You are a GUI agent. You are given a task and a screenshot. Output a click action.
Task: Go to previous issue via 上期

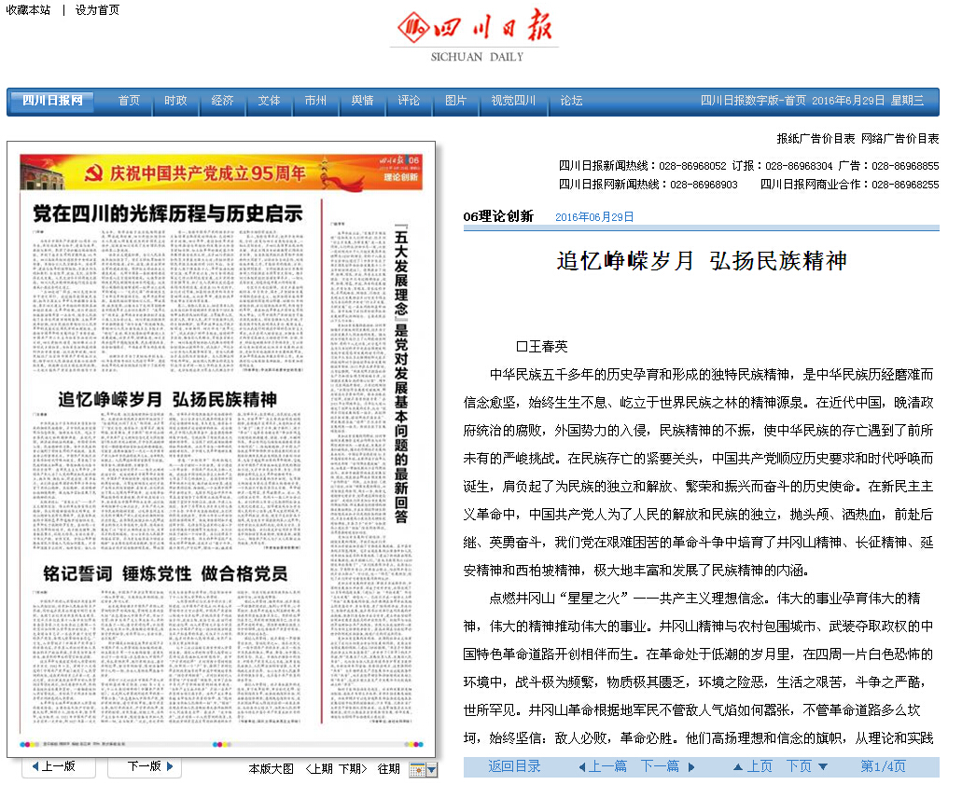pos(320,769)
